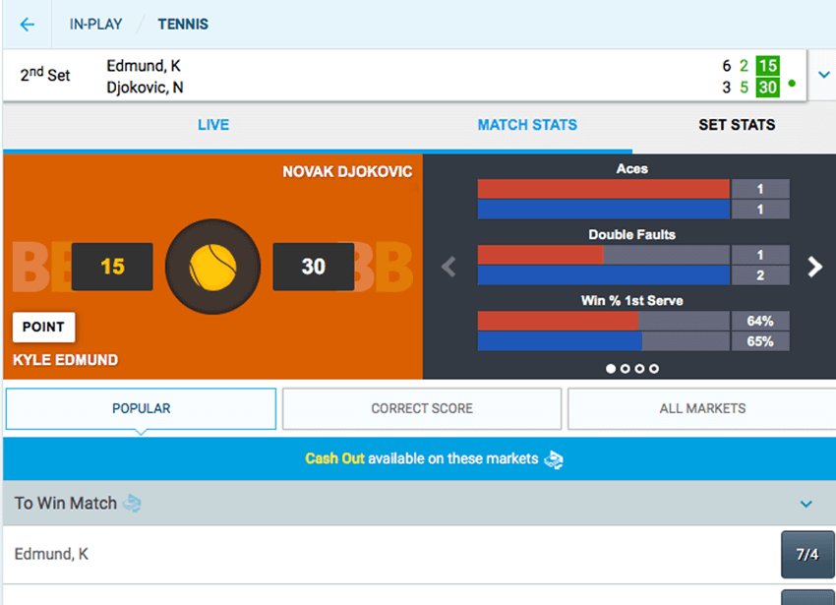
Task: Click the 65% first serve value
Action: tap(760, 341)
